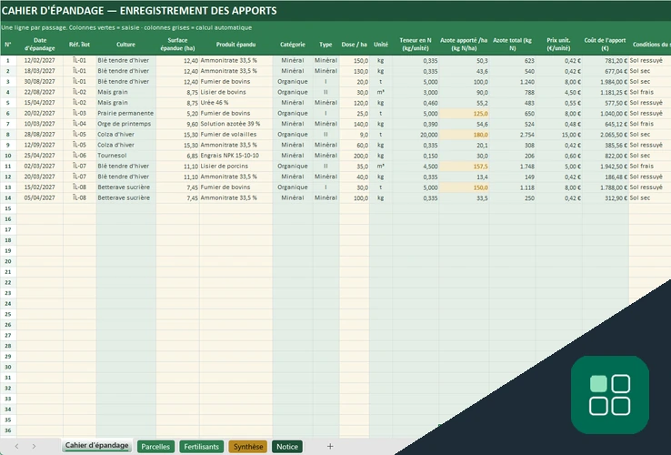
Task: Add a new sheet with plus icon
Action: [330, 447]
